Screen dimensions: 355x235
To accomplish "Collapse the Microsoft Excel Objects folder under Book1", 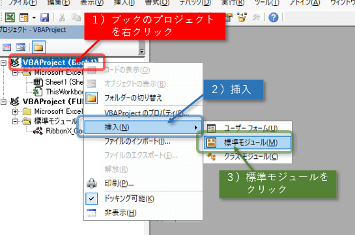I will (15, 73).
